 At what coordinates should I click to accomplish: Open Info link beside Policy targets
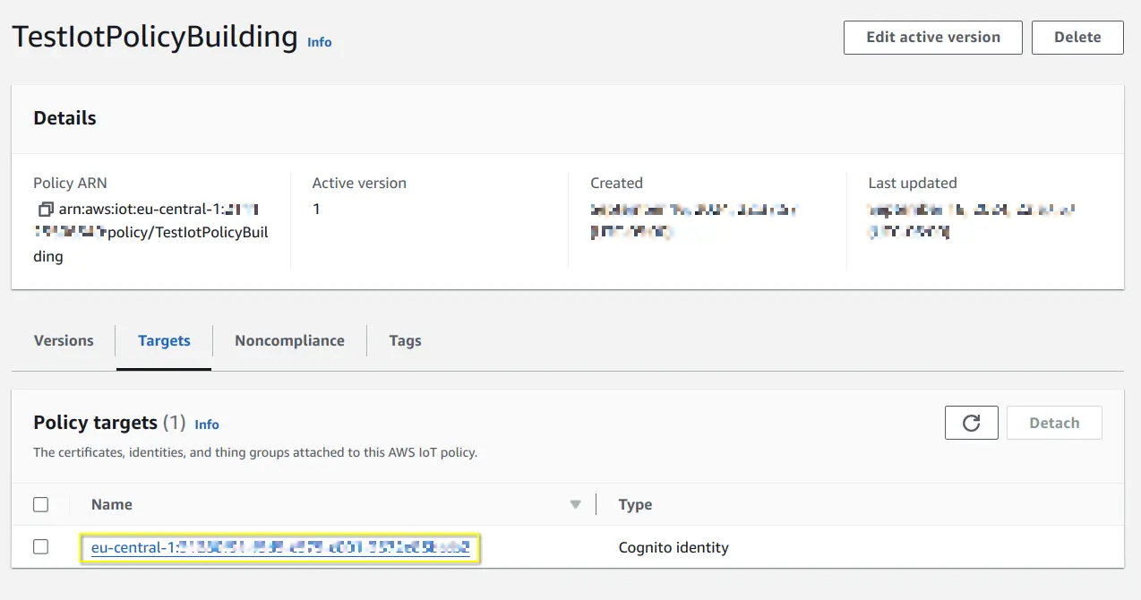pyautogui.click(x=207, y=424)
